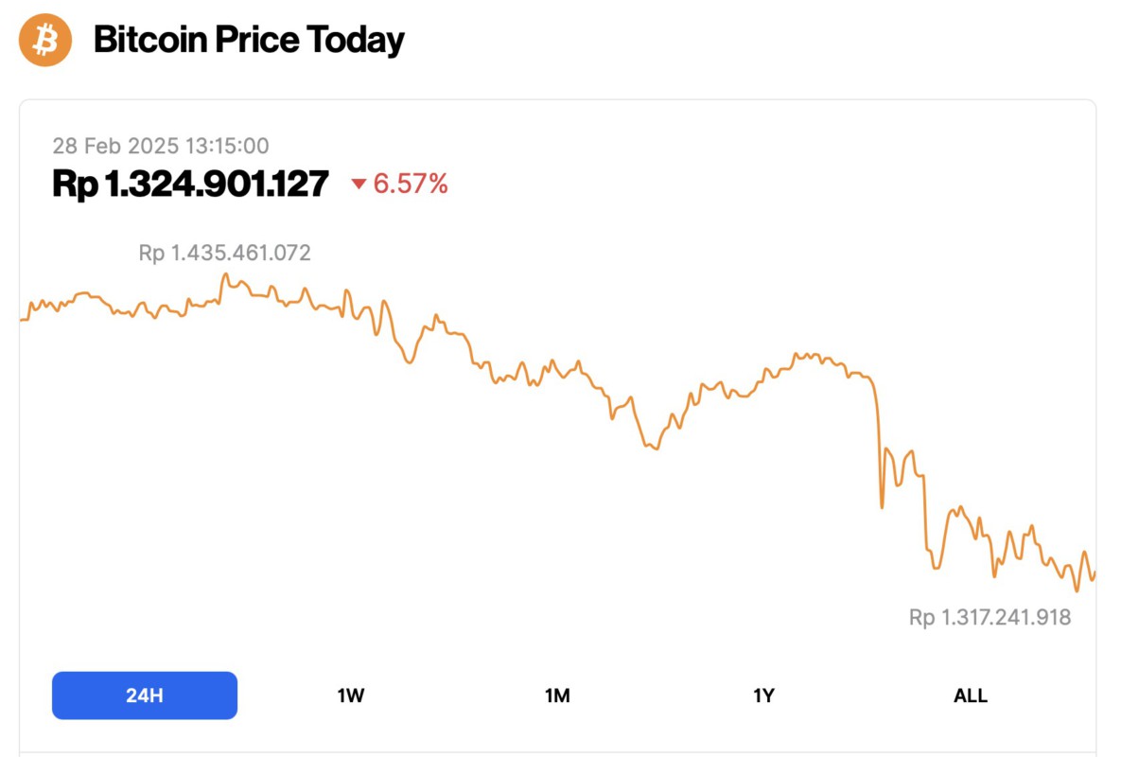
Task: Click the high price label Rp 1.435.461.072
Action: pos(224,253)
